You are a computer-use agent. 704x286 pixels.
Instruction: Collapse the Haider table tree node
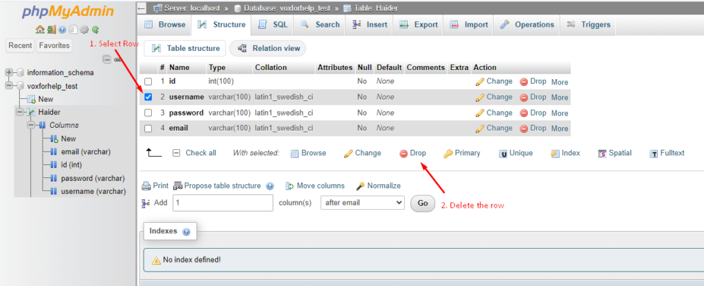pos(20,112)
